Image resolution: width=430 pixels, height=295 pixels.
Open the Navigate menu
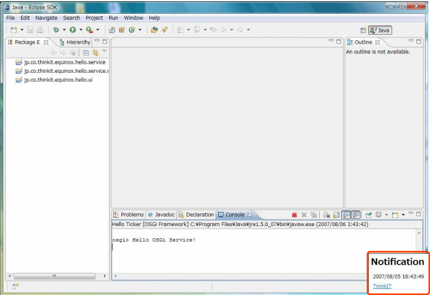(46, 18)
